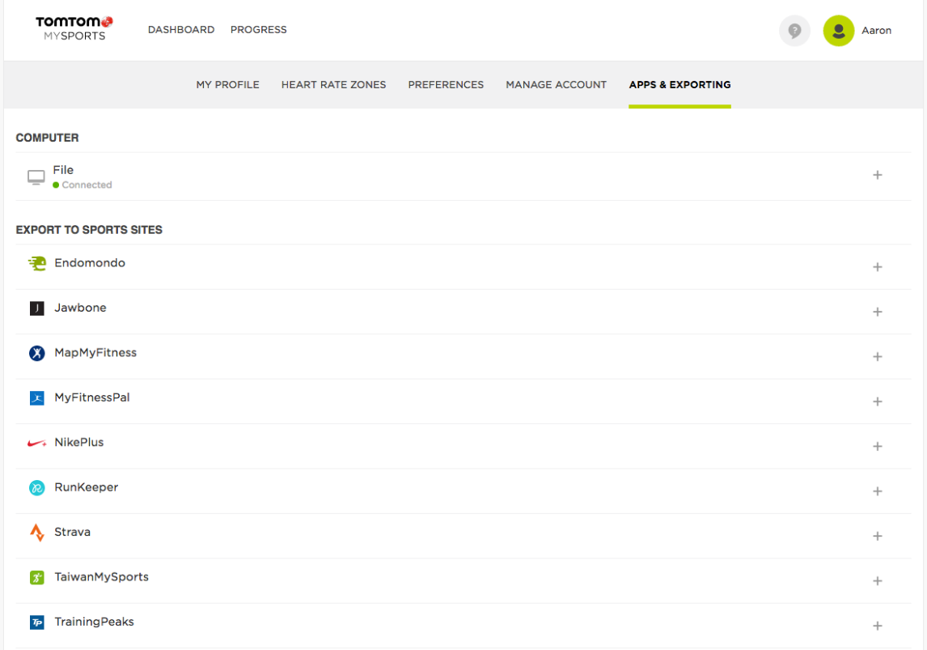927x650 pixels.
Task: Click the NikePlus site name
Action: (x=79, y=443)
